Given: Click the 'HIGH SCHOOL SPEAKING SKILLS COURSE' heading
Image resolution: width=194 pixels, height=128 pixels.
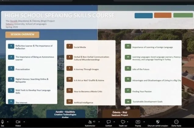Looking at the screenshot, I should [60, 16].
